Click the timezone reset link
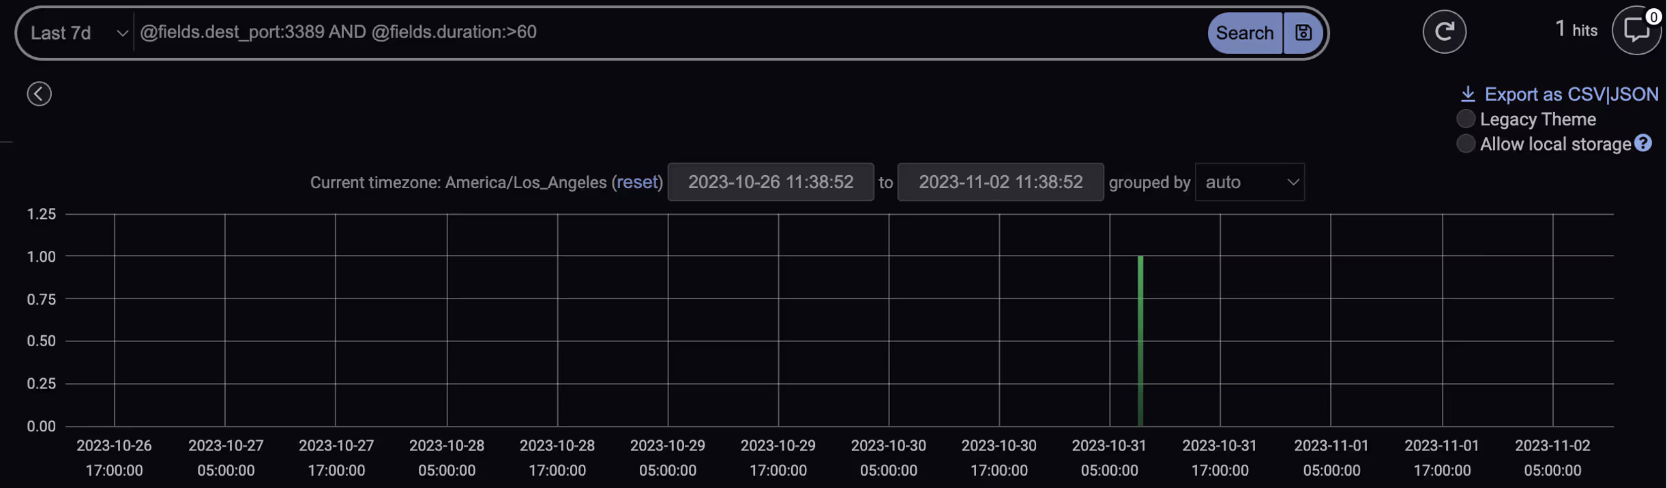The height and width of the screenshot is (488, 1667). point(637,182)
